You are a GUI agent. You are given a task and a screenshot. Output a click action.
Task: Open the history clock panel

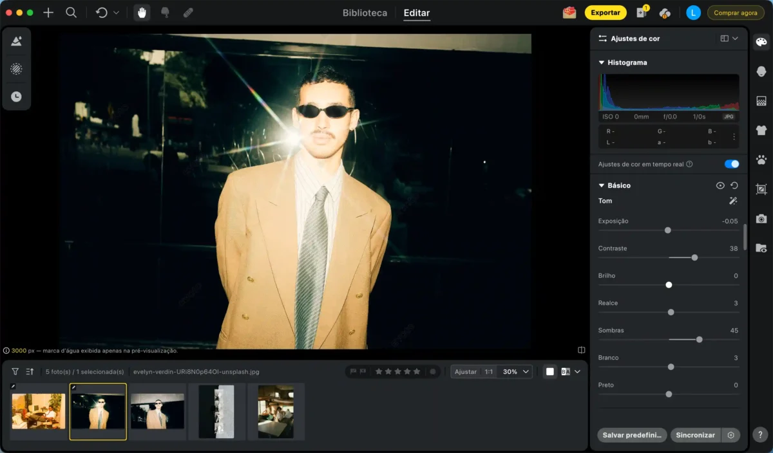point(16,97)
